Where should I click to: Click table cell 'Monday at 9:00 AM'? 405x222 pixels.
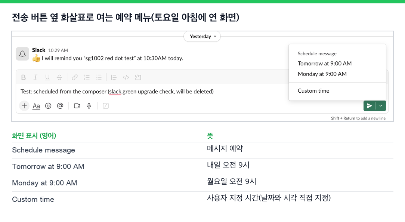[x=44, y=183]
